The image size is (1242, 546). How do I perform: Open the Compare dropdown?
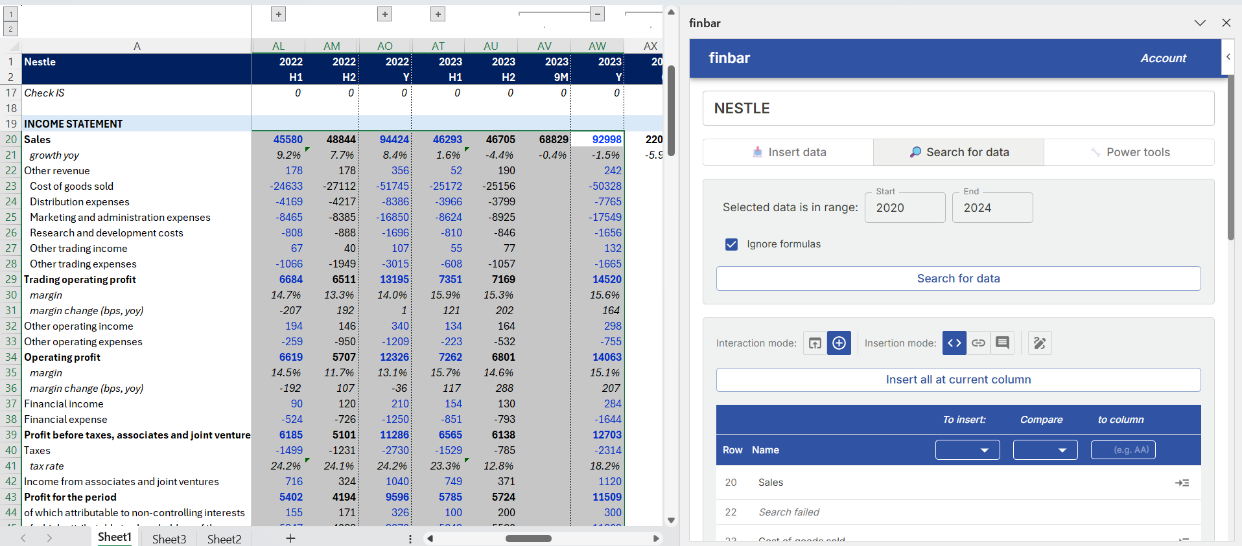(1045, 449)
